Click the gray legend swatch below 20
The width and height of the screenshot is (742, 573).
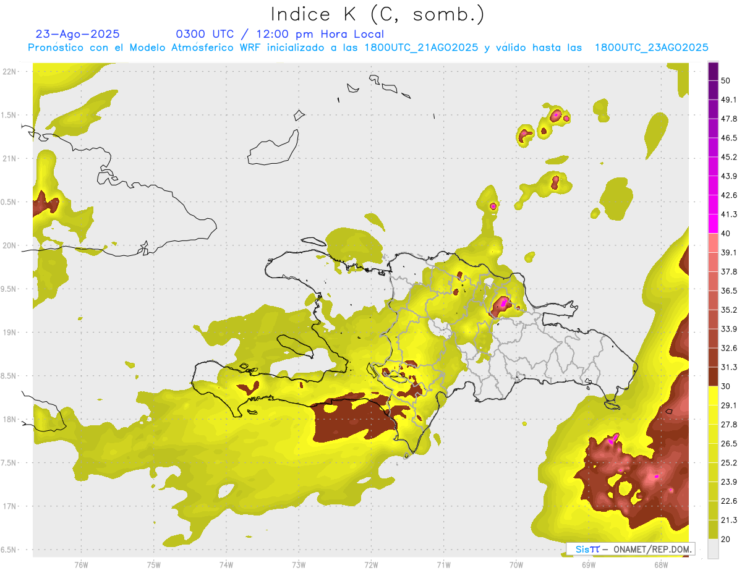(713, 548)
